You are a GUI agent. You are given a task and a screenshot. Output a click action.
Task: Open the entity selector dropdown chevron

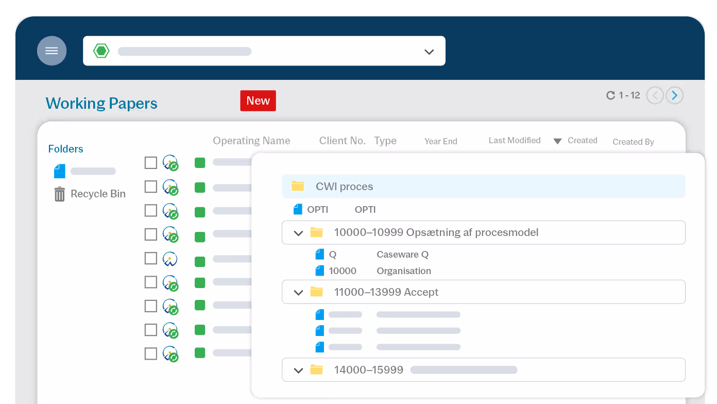[x=429, y=52]
